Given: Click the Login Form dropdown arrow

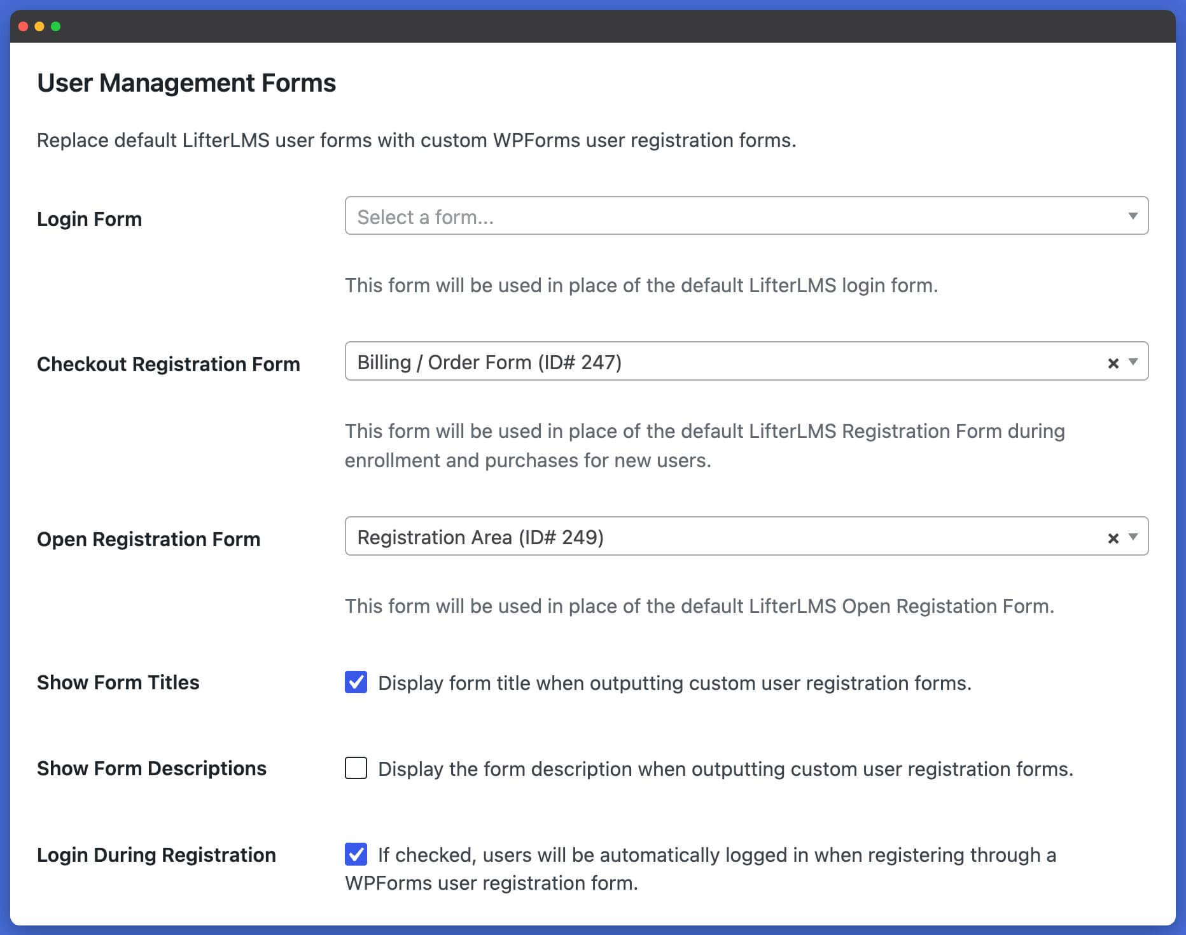Looking at the screenshot, I should pyautogui.click(x=1133, y=216).
